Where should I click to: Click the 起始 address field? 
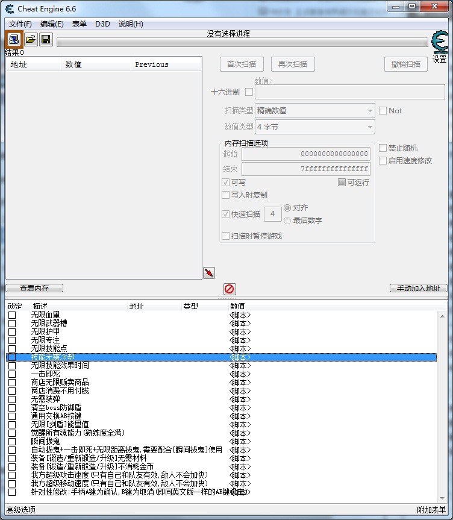tap(306, 154)
